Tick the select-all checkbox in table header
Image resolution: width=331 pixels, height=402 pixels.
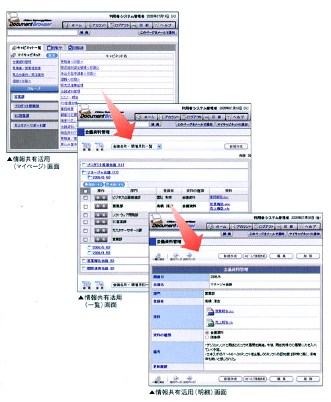point(85,191)
